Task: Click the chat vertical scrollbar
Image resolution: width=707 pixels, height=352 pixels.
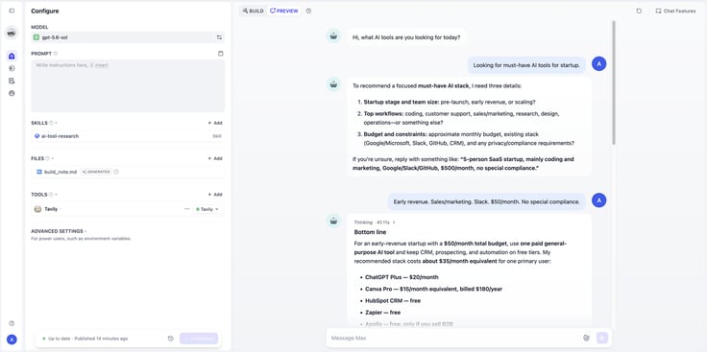Action: (613, 83)
